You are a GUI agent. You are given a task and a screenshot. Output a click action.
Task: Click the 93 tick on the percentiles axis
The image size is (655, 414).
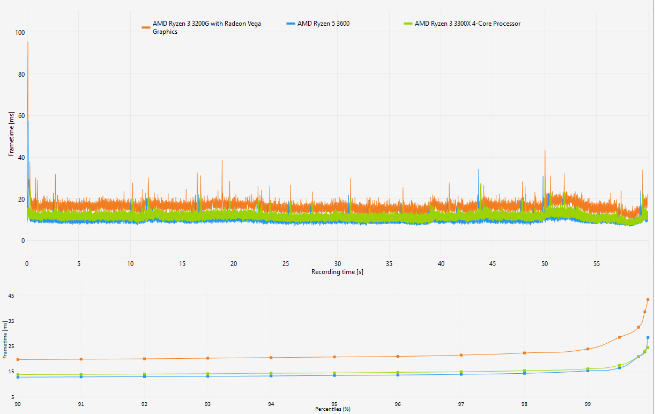click(x=207, y=403)
